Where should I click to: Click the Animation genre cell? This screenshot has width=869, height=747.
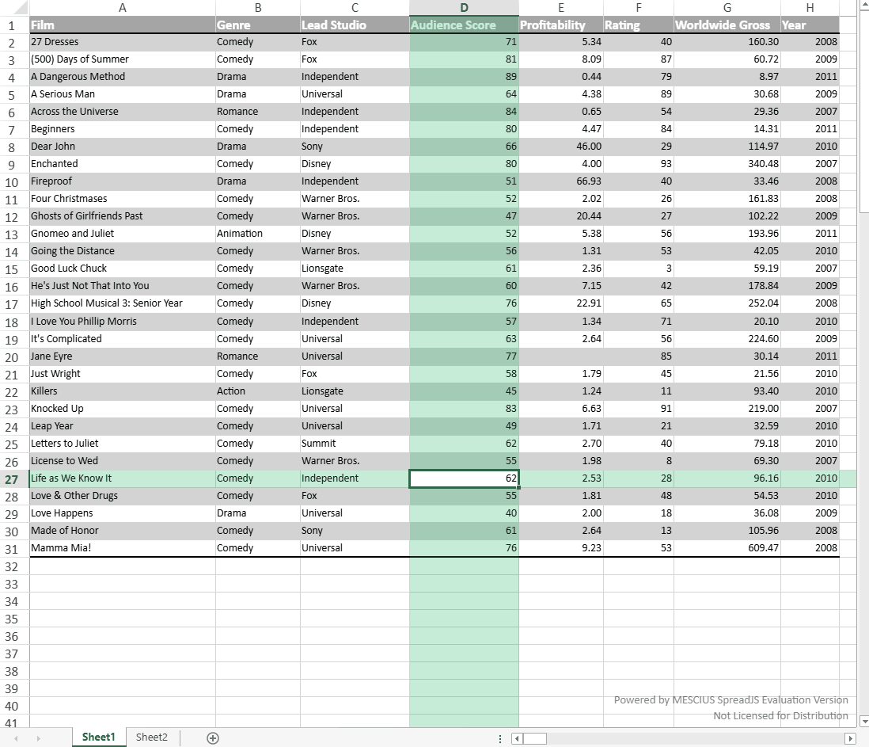coord(258,234)
